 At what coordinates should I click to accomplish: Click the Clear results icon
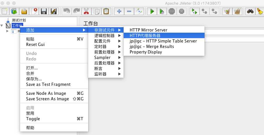coord(227,11)
